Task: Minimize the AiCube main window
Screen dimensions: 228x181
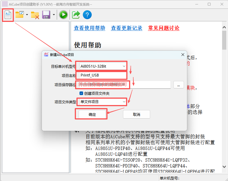Action: (x=197, y=4)
